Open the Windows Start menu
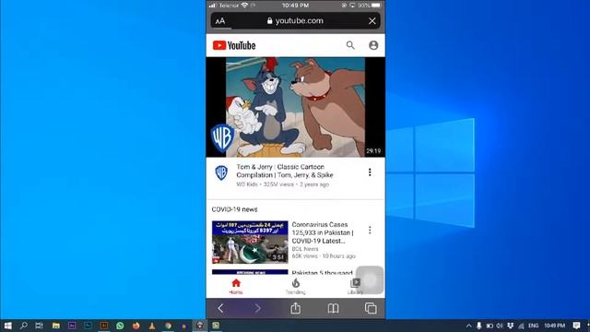 pos(7,326)
